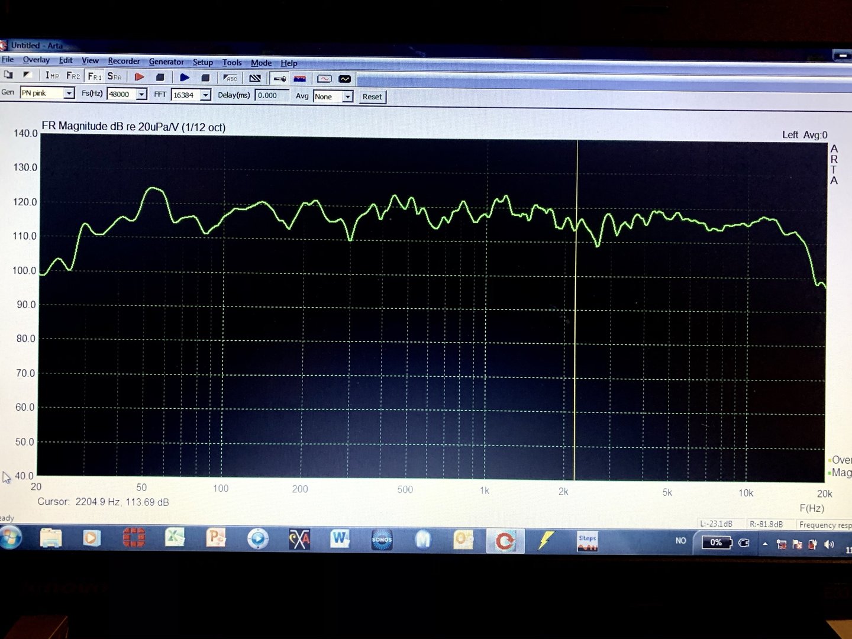
Task: Open the blue round player taskbar icon
Action: tap(257, 539)
